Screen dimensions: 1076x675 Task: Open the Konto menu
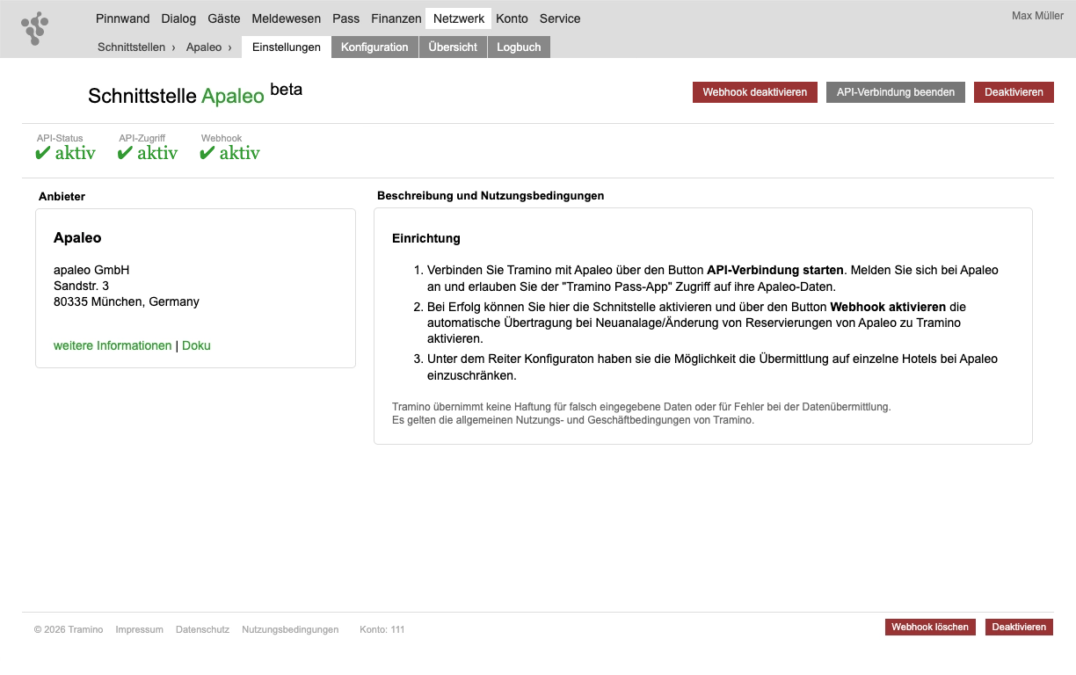coord(513,18)
